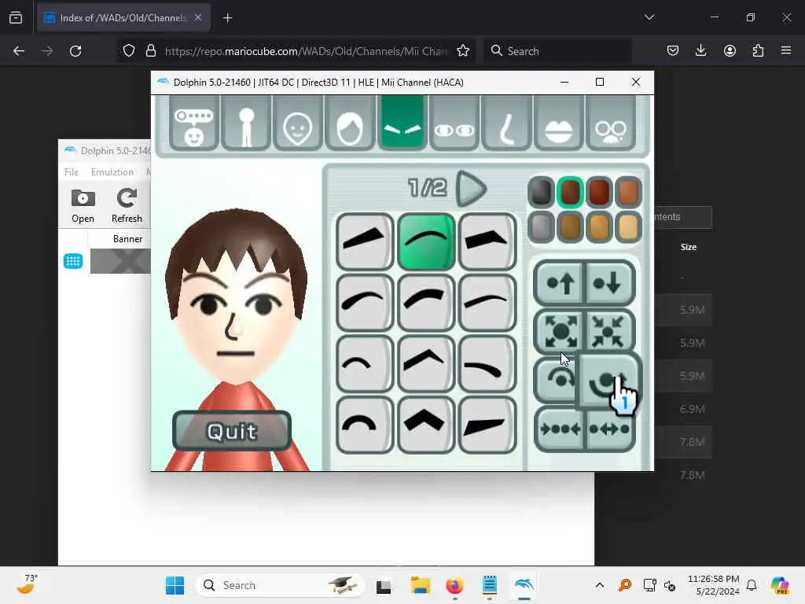Pick the thick arched eyebrow, second row middle
Viewport: 805px width, 604px height.
[426, 303]
